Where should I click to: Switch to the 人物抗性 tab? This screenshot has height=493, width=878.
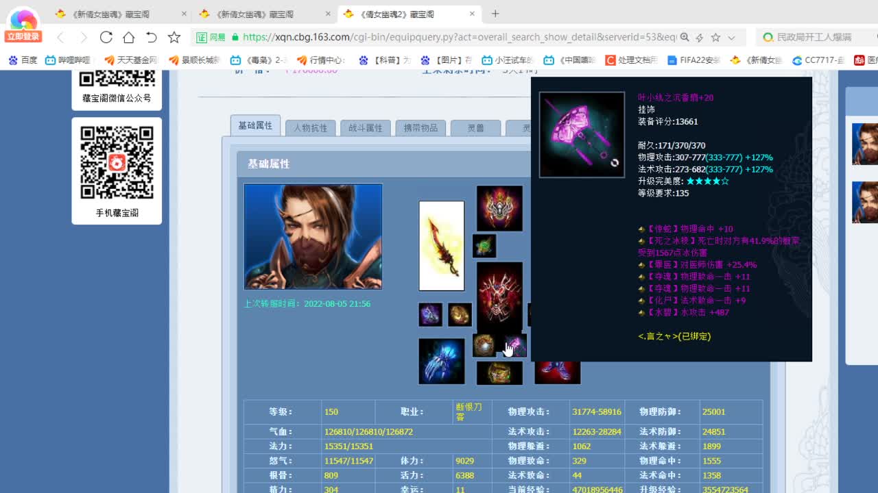[x=310, y=127]
